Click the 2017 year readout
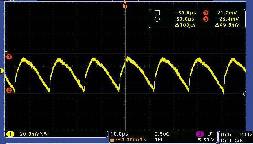The width and height of the screenshot is (253, 144). [x=246, y=134]
